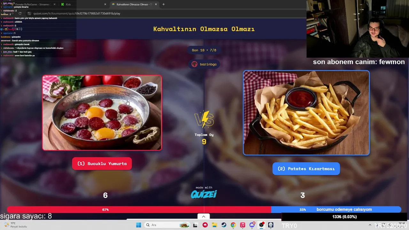Screen dimensions: 409x230
Task: Open Discord from the taskbar
Action: click(x=252, y=225)
